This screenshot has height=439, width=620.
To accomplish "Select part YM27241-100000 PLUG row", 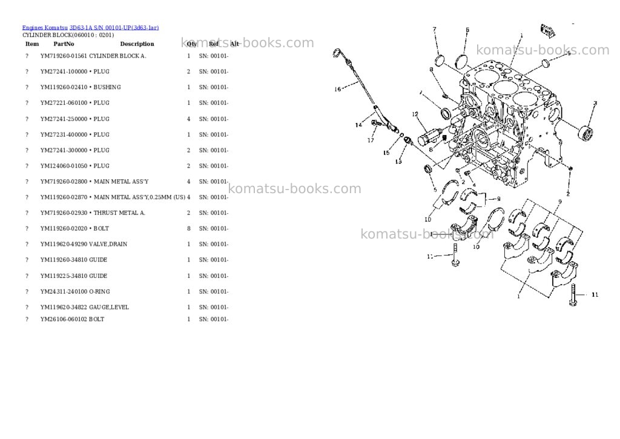I will 127,71.
